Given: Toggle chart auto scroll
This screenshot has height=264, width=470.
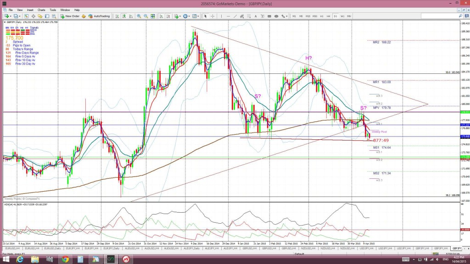Looking at the screenshot, I should [161, 16].
